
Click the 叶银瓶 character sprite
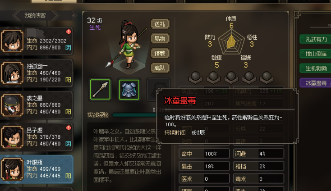(x=128, y=44)
